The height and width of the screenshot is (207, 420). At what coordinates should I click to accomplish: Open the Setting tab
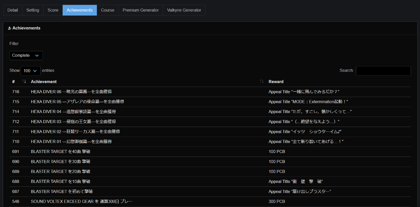tap(33, 10)
